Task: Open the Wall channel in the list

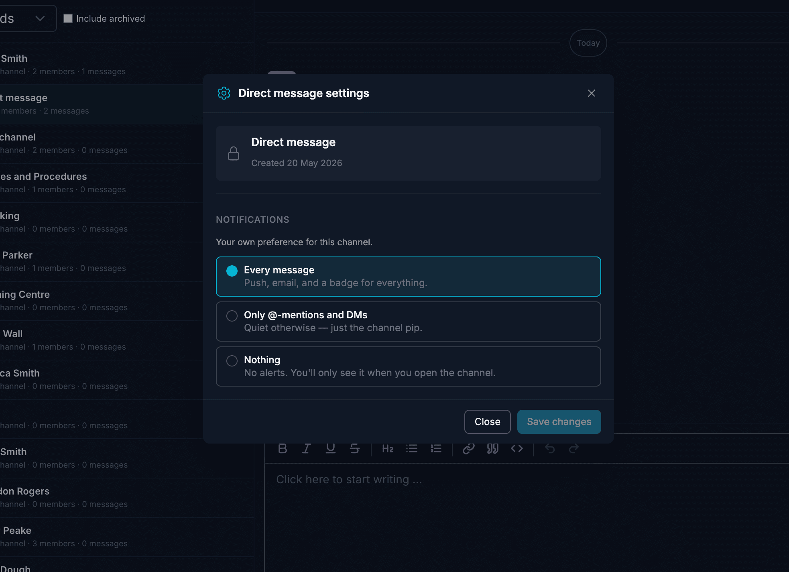Action: tap(127, 340)
